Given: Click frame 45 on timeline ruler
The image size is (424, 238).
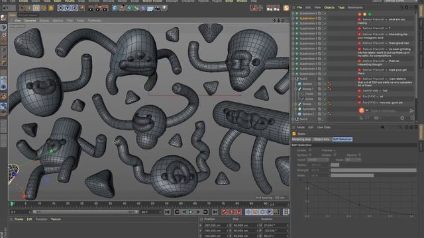Looking at the screenshot, I should click(x=138, y=204).
